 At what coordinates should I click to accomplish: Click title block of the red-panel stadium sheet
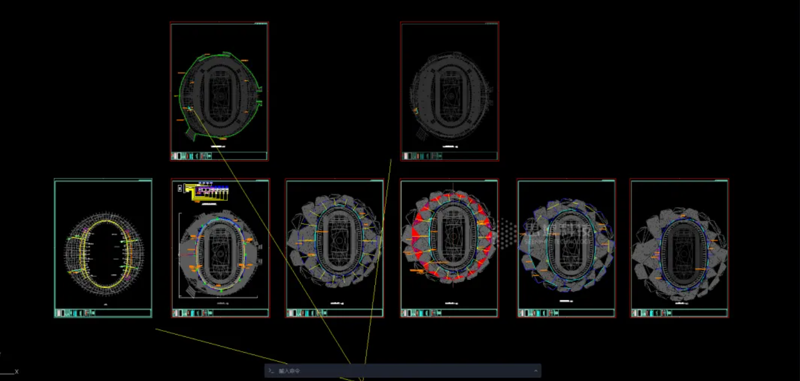(x=450, y=313)
